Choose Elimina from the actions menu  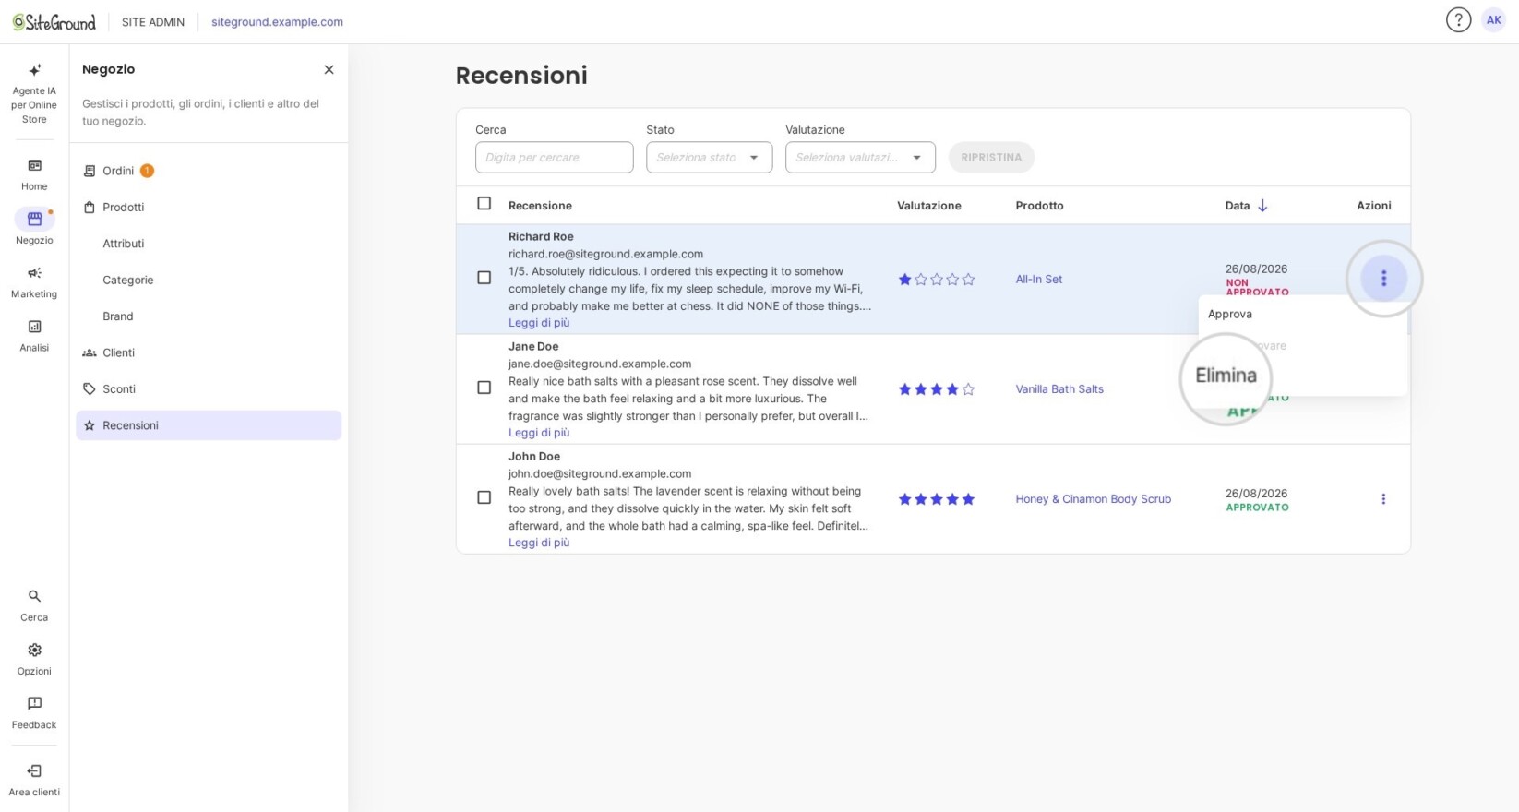click(x=1226, y=376)
